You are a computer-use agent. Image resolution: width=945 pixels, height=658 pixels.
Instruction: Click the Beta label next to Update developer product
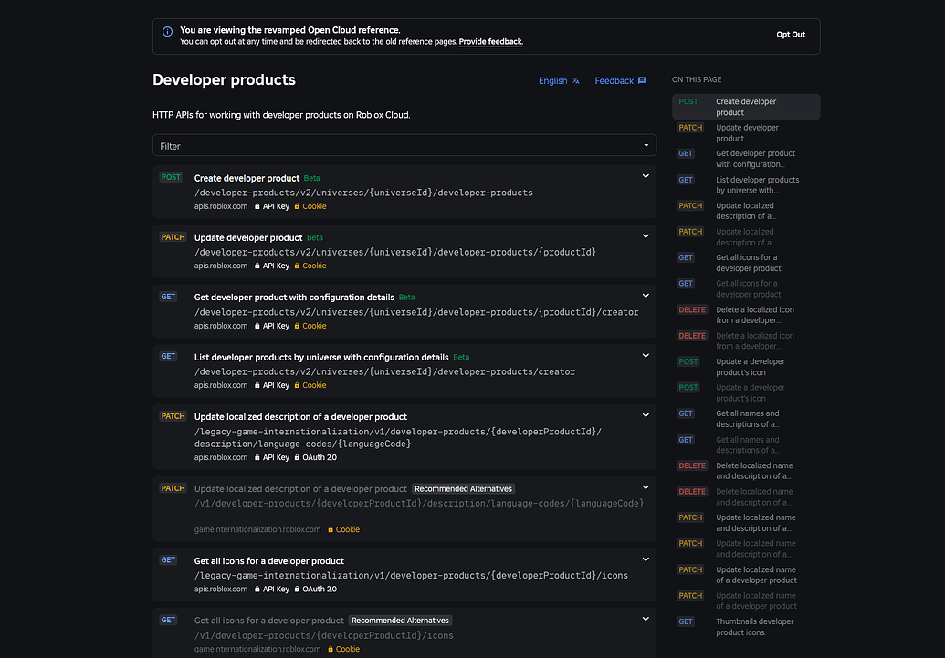(315, 238)
